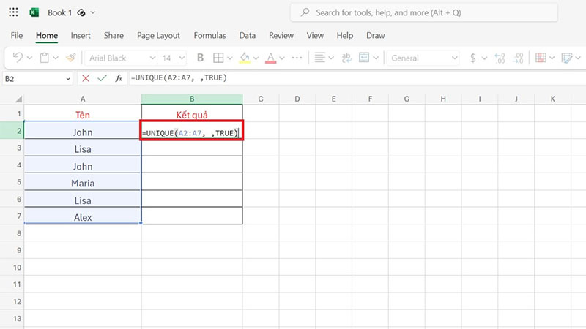Click the Borders grid icon
The height and width of the screenshot is (329, 586).
coord(218,58)
